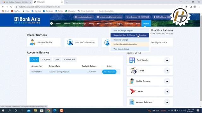This screenshot has height=113, width=202.
Task: Go back with the browser back arrow
Action: (x=3, y=7)
